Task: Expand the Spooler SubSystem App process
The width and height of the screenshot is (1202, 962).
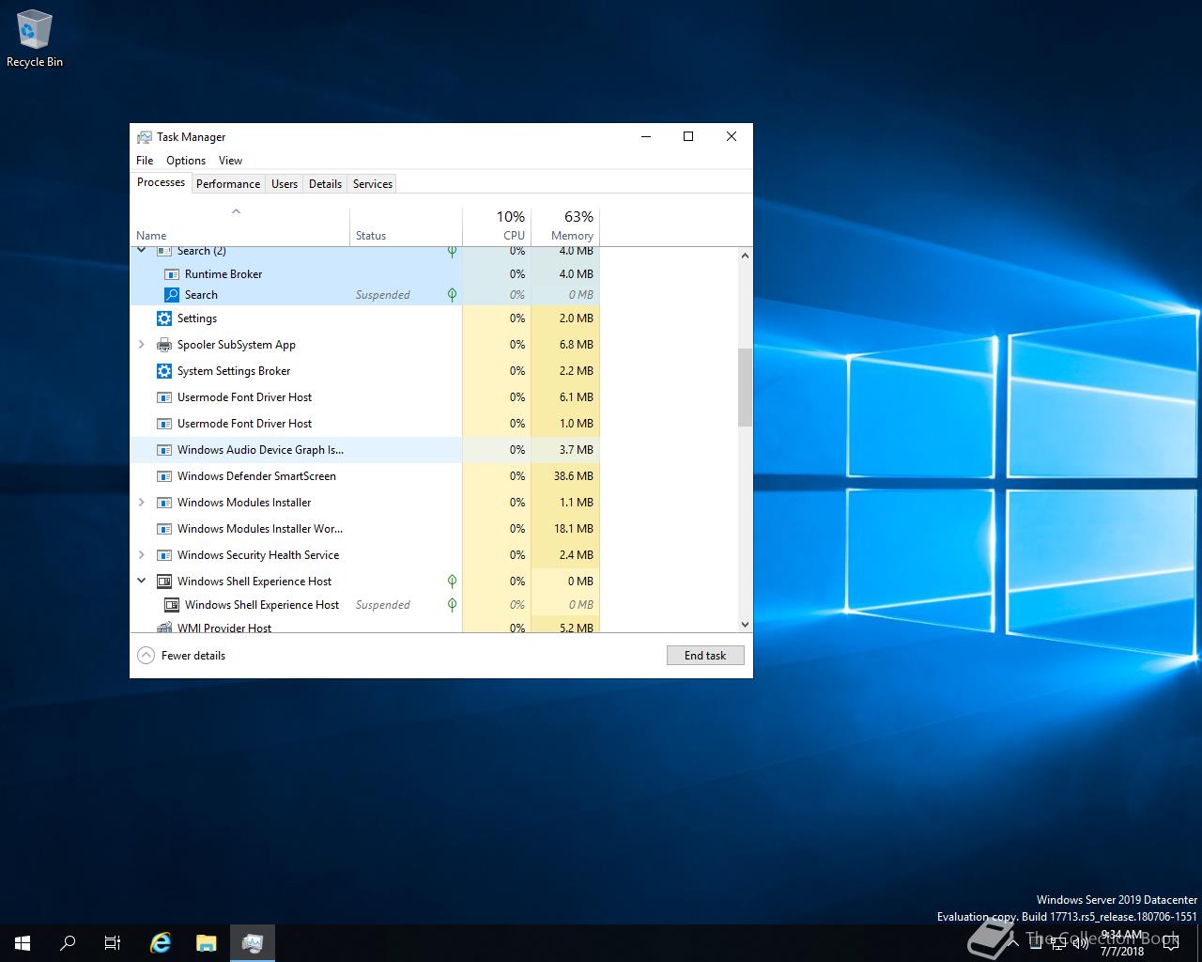Action: pyautogui.click(x=142, y=345)
